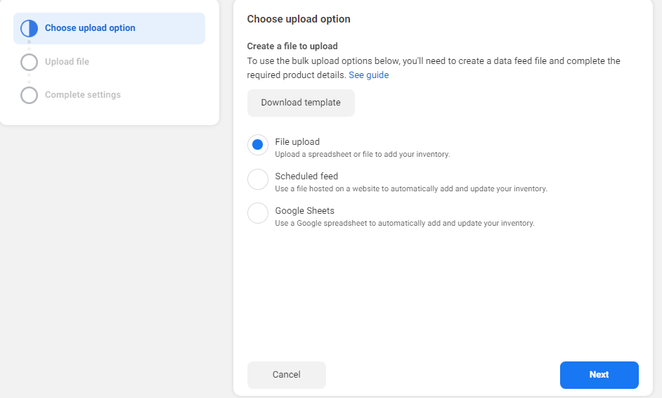Click the 'Use a Google spreadsheet' description
Viewport: 662px width, 398px height.
coord(404,223)
